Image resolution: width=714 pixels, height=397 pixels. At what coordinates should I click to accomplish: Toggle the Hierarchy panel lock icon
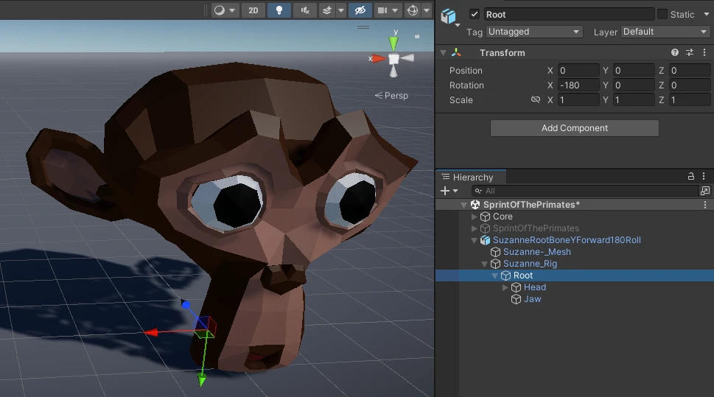coord(690,176)
